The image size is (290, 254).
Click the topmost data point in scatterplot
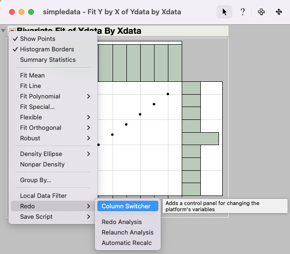[168, 94]
